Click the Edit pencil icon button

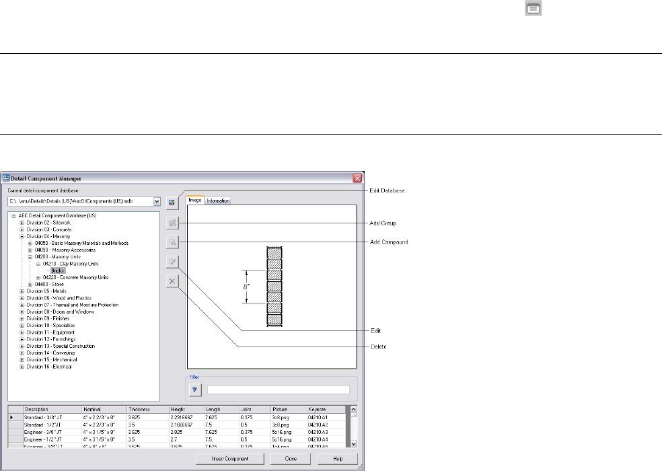[172, 262]
